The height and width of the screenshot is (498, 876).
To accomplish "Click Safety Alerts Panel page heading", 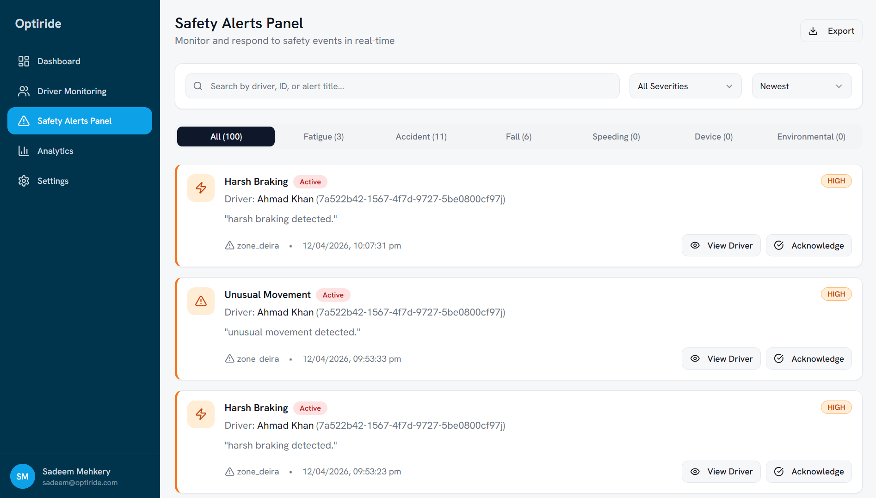I will (x=239, y=23).
